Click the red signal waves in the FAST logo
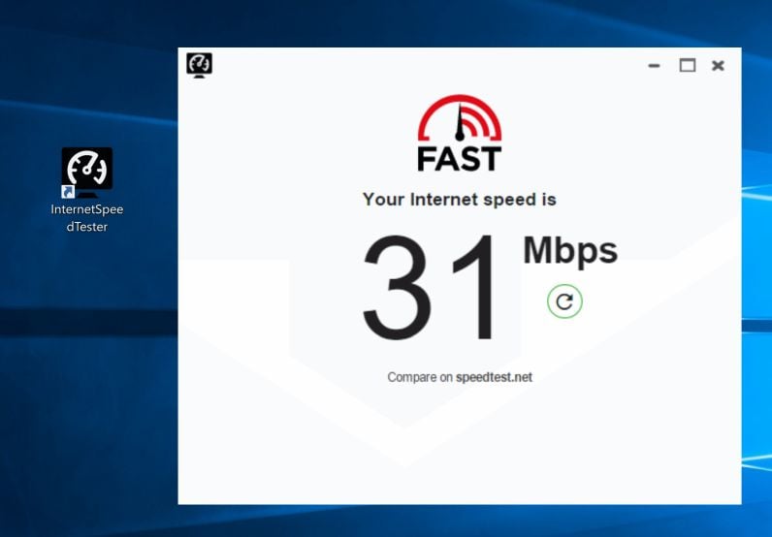This screenshot has height=537, width=772. point(478,123)
